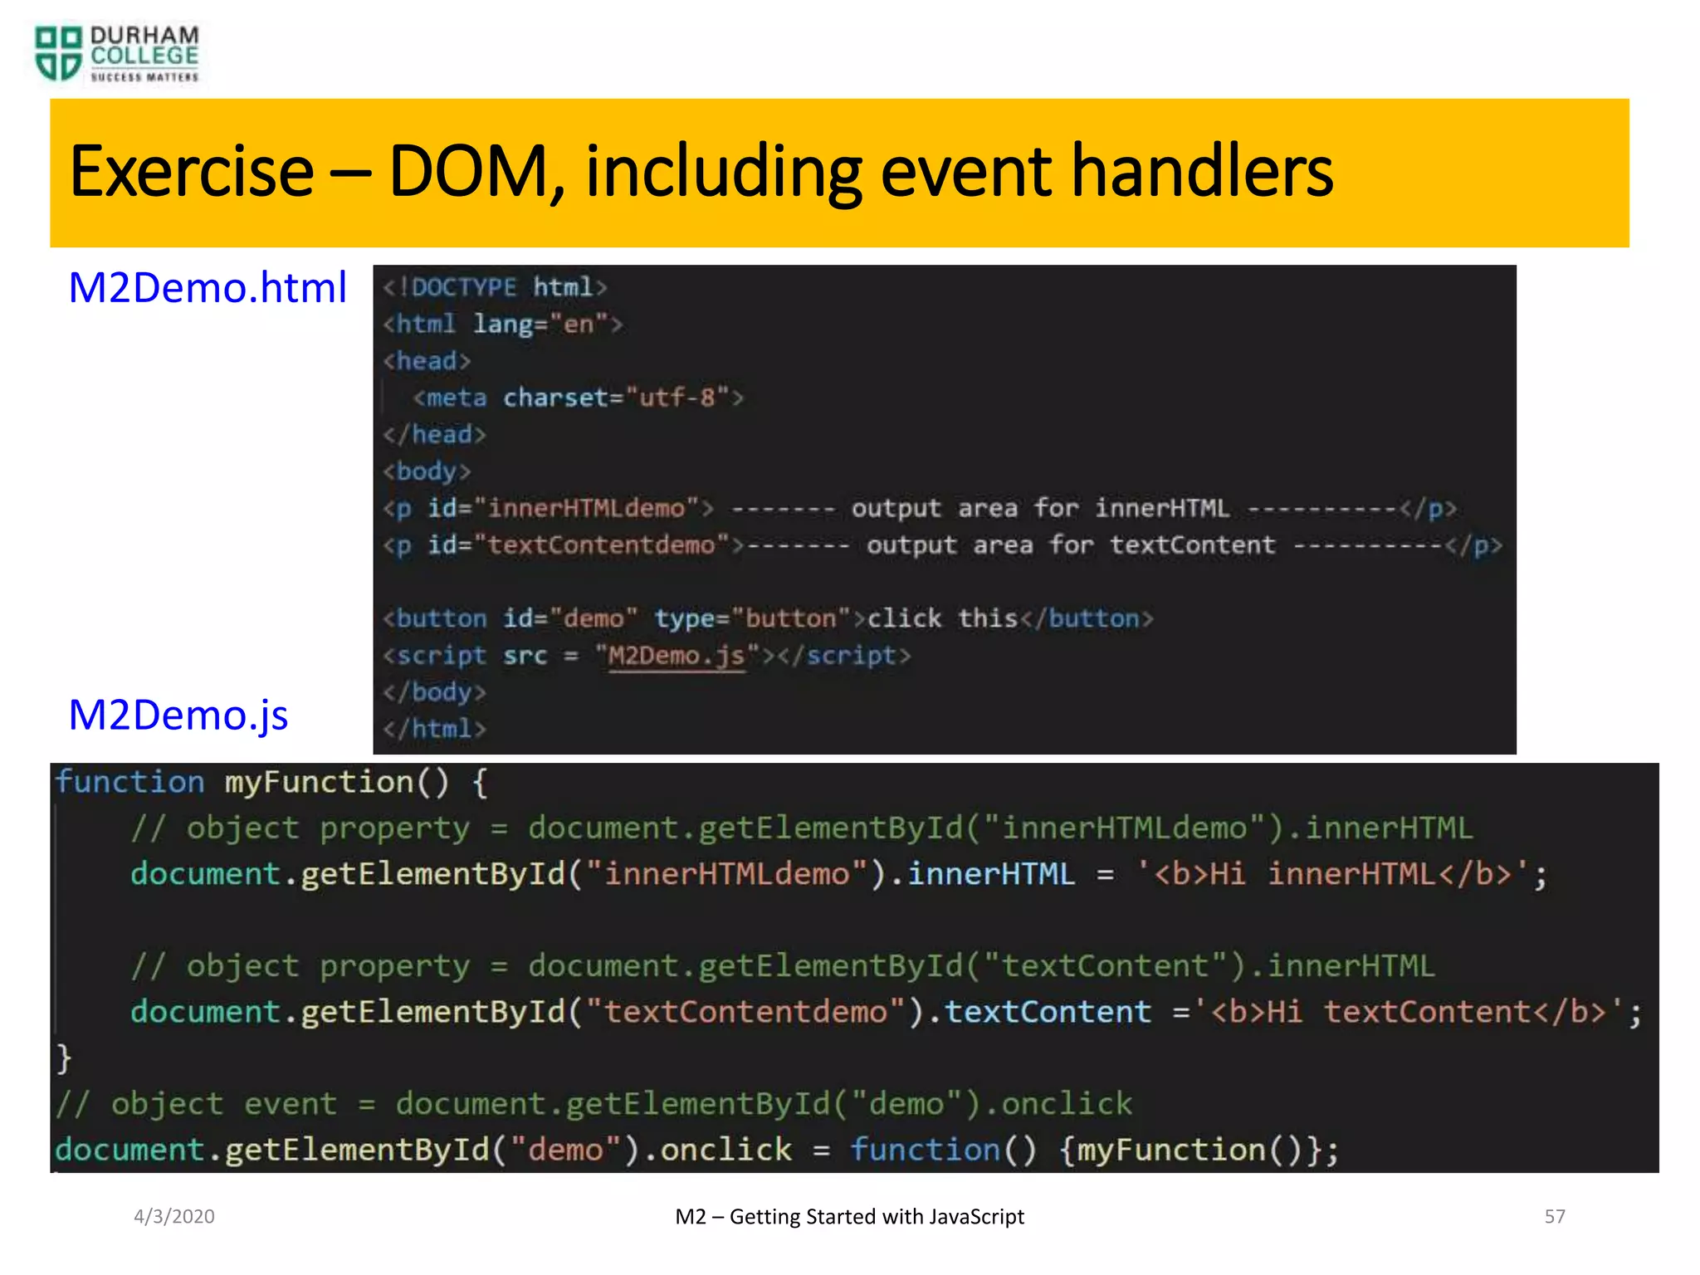This screenshot has width=1700, height=1275.
Task: Click the getElementById("demo").onclick assignment line
Action: click(698, 1150)
